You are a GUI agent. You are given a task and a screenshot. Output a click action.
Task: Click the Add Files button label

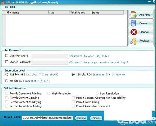[145, 15]
